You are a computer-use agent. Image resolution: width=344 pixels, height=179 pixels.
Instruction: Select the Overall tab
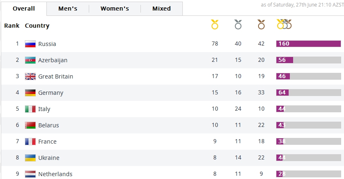click(24, 9)
